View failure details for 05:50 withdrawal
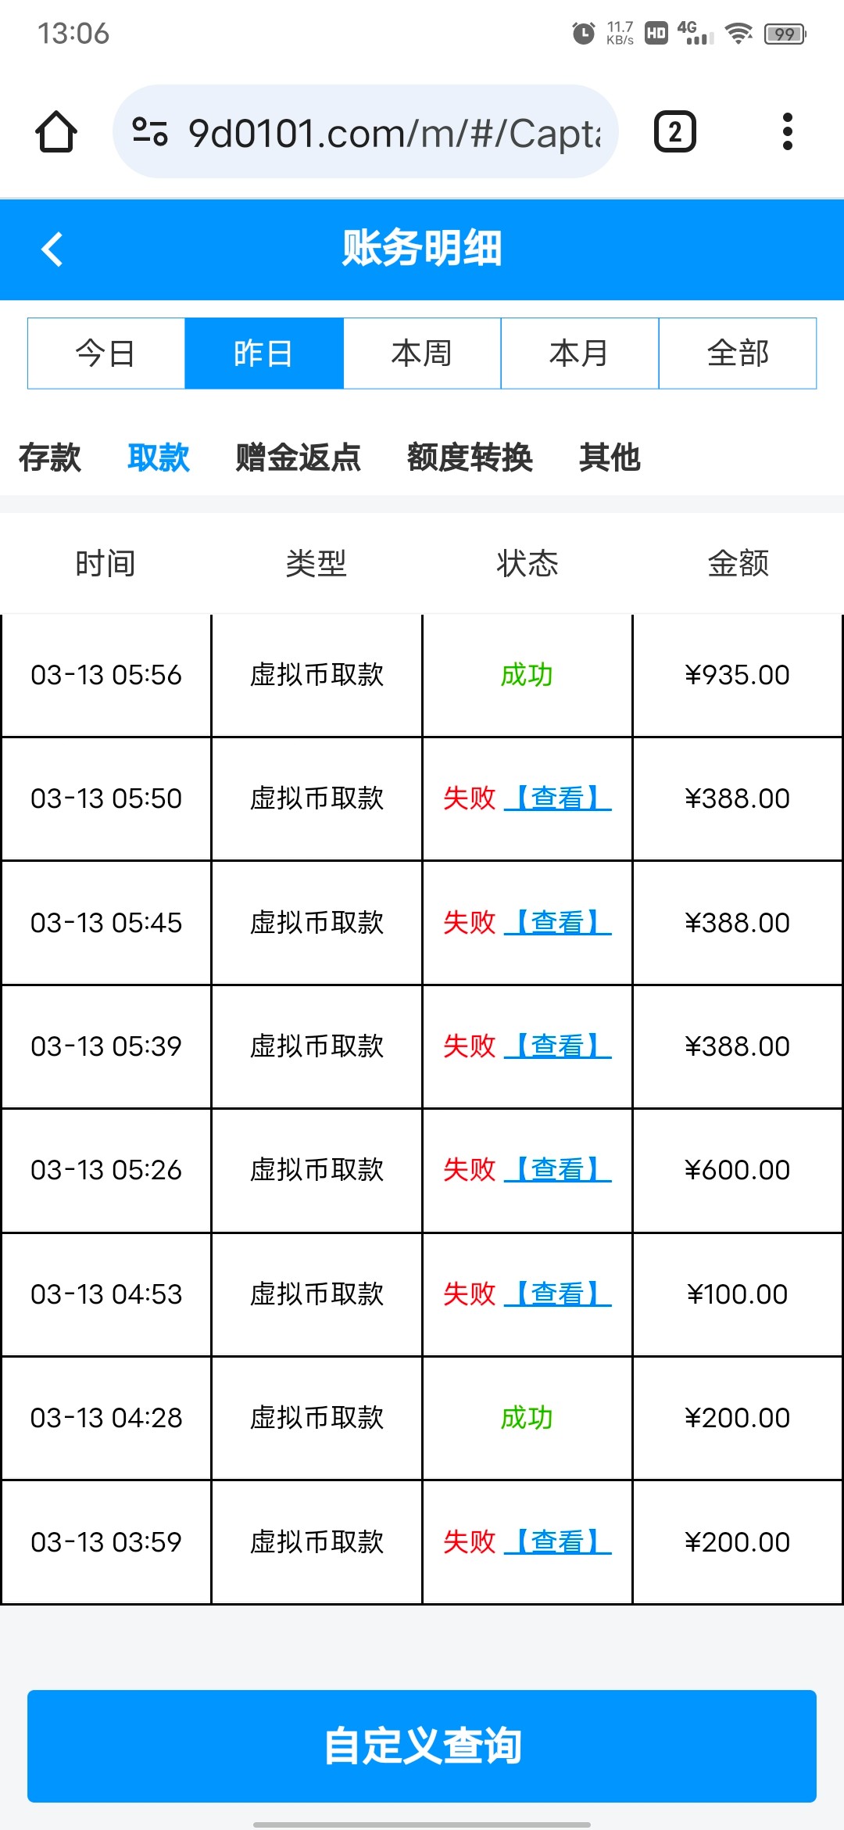This screenshot has height=1830, width=844. tap(557, 798)
